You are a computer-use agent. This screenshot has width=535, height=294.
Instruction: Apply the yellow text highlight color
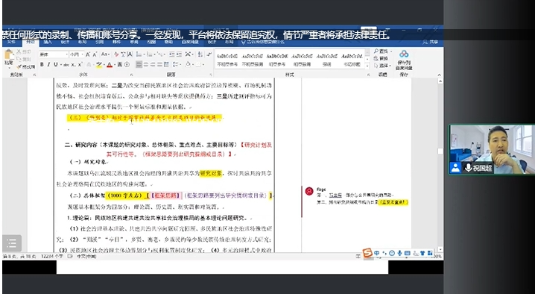pos(99,65)
